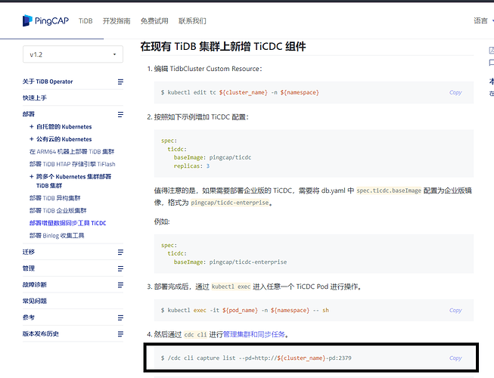494x378 pixels.
Task: Open 部署 Binlog 收集工具 page
Action: [x=57, y=236]
